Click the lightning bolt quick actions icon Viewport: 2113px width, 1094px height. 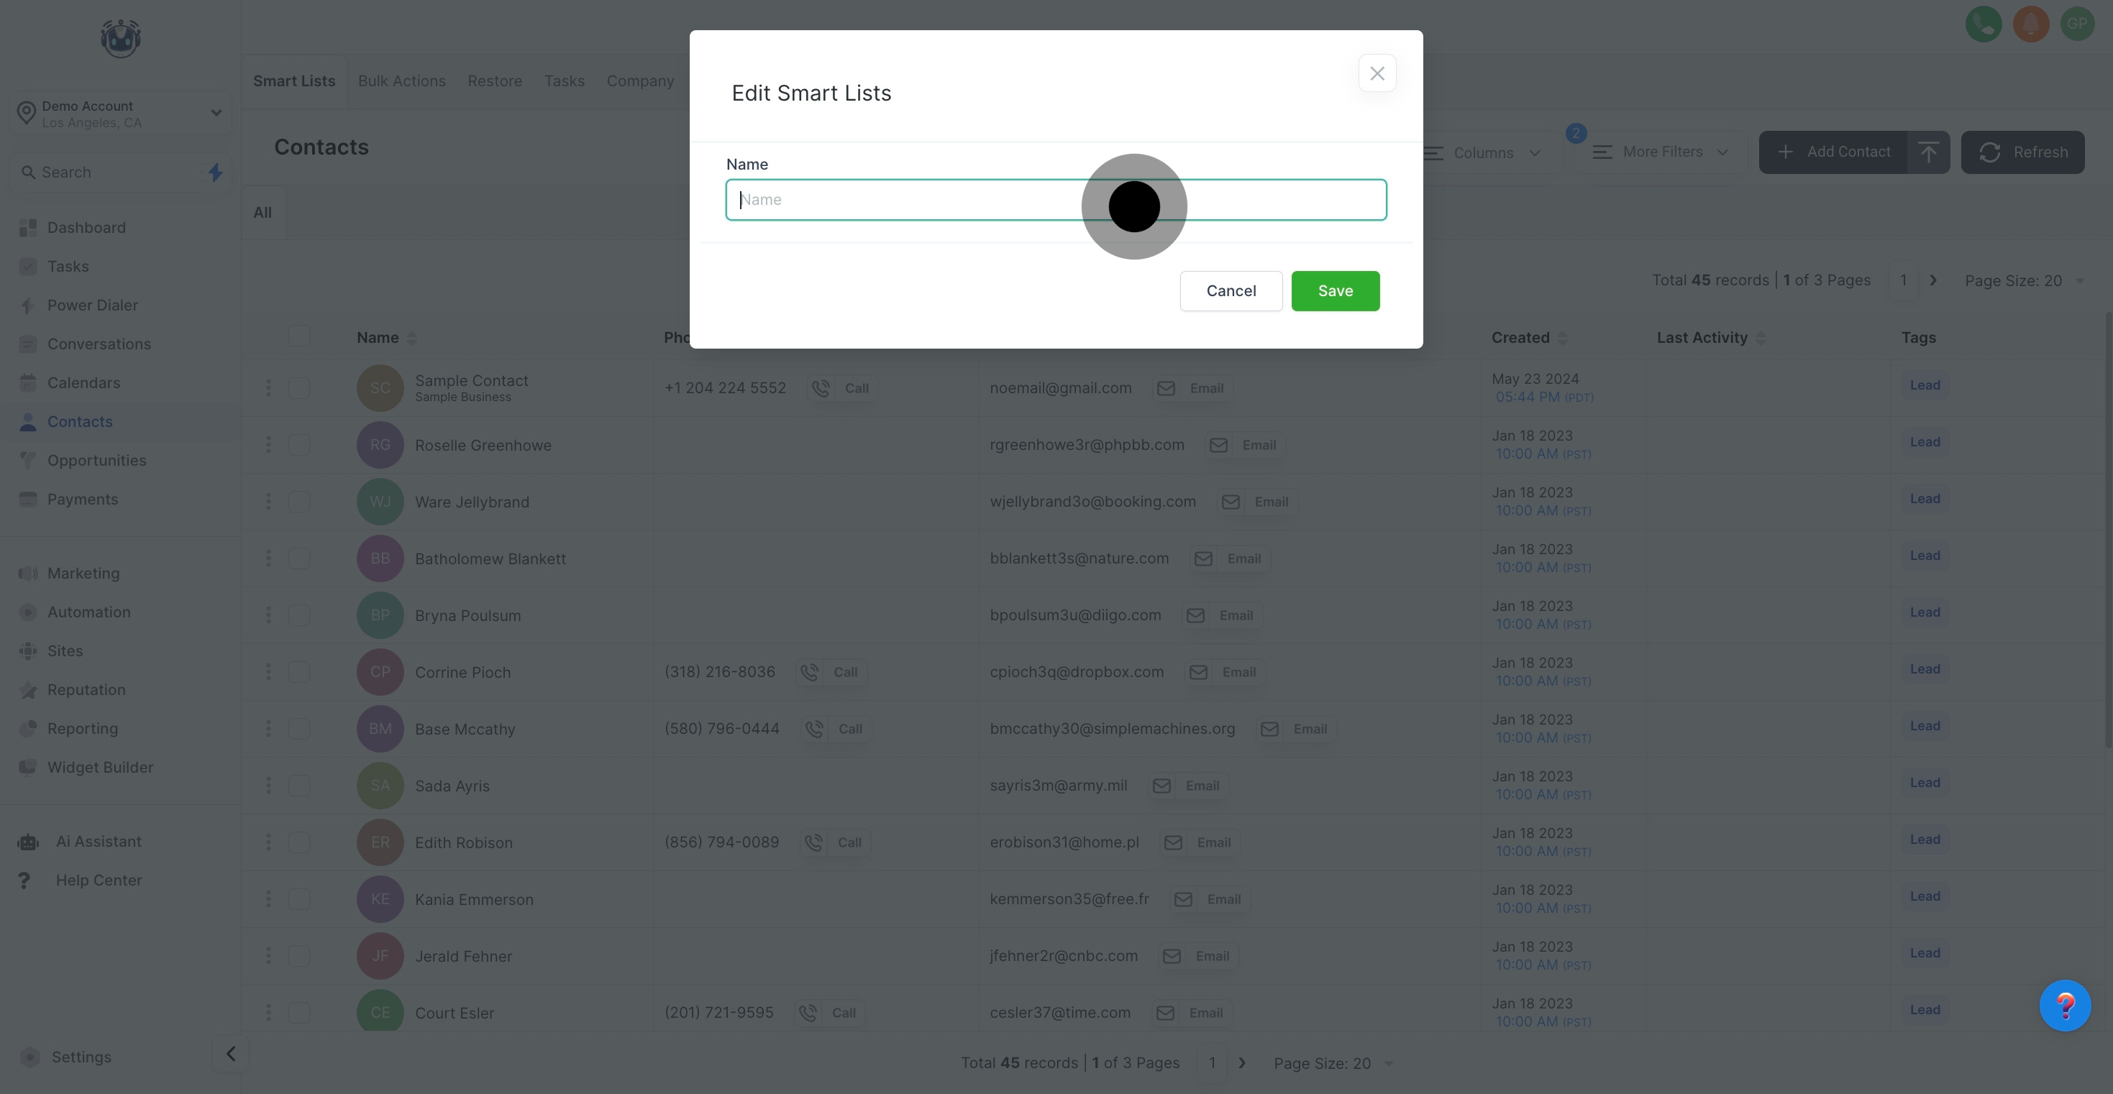pos(215,173)
